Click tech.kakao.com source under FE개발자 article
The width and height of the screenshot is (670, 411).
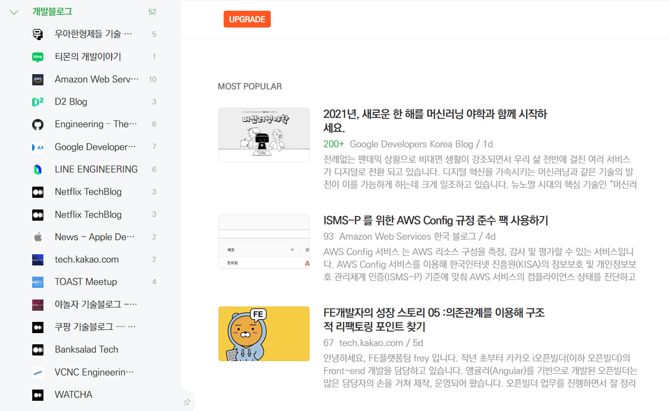tap(371, 343)
